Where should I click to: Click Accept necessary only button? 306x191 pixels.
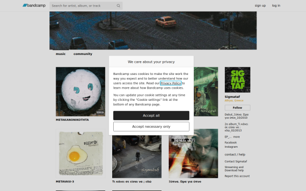point(151,127)
